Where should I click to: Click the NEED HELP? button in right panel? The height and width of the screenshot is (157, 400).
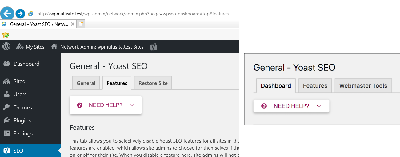click(x=291, y=106)
